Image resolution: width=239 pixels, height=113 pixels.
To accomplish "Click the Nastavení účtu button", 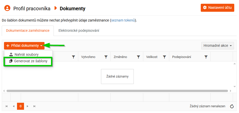I will pos(217,8).
